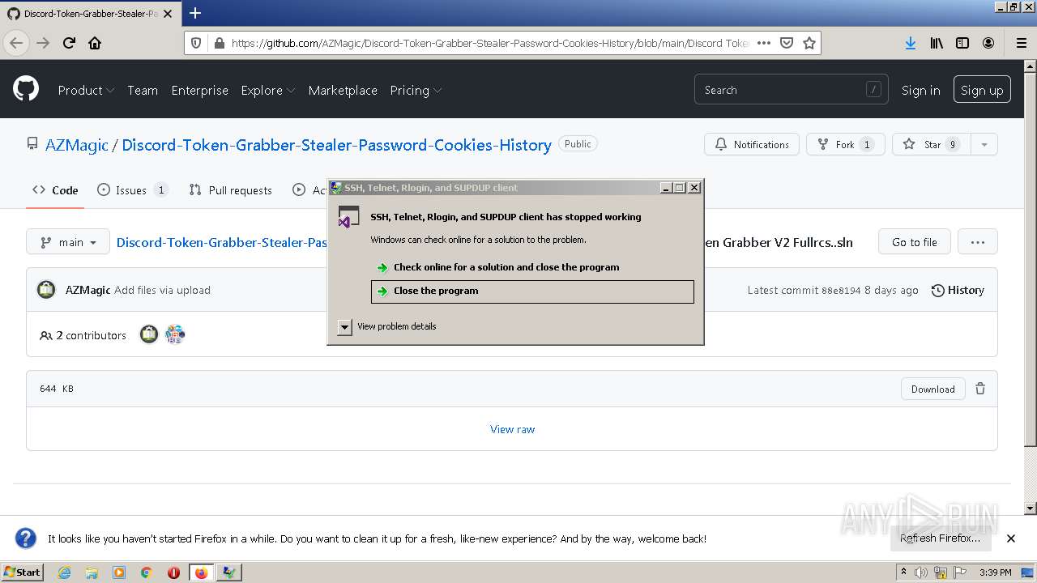Open Windows Explorer folder in taskbar
The height and width of the screenshot is (583, 1037).
pos(92,572)
